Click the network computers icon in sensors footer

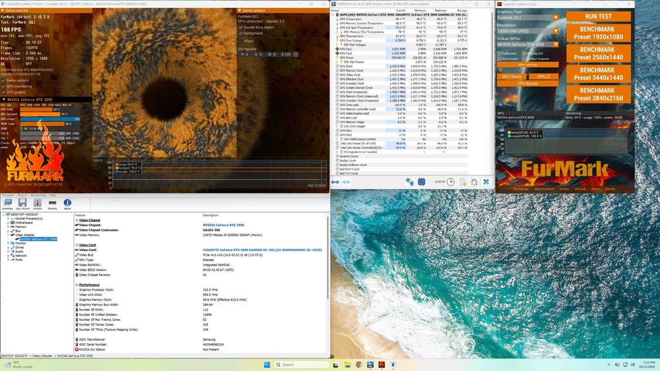tap(410, 181)
